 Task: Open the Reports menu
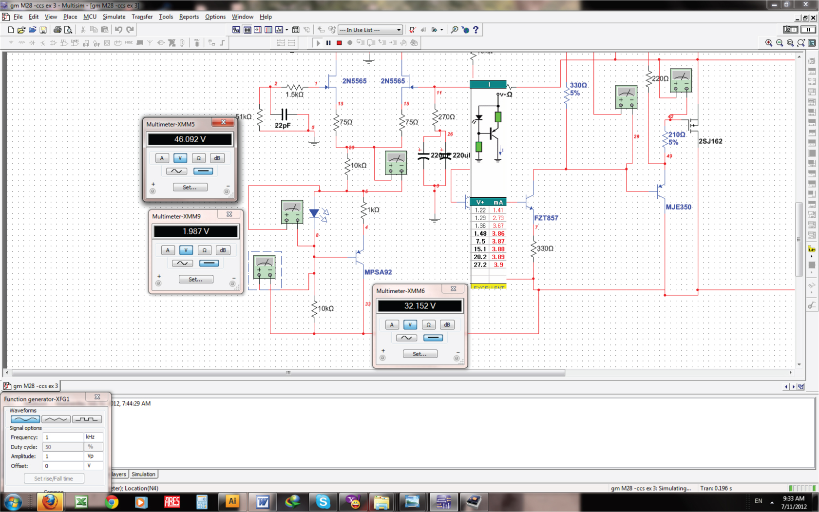click(189, 17)
